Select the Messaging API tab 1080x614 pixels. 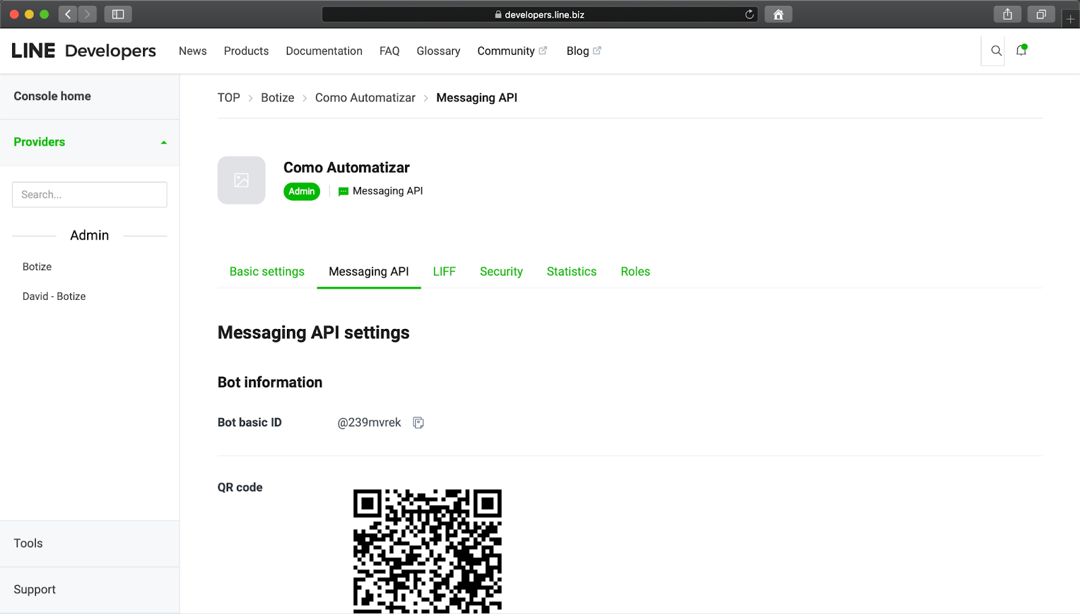click(x=369, y=272)
